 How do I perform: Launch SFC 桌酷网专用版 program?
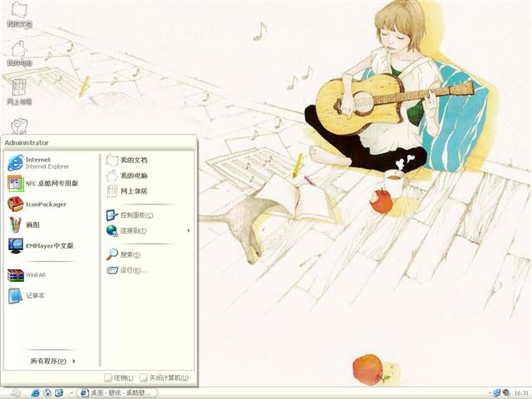(x=52, y=184)
